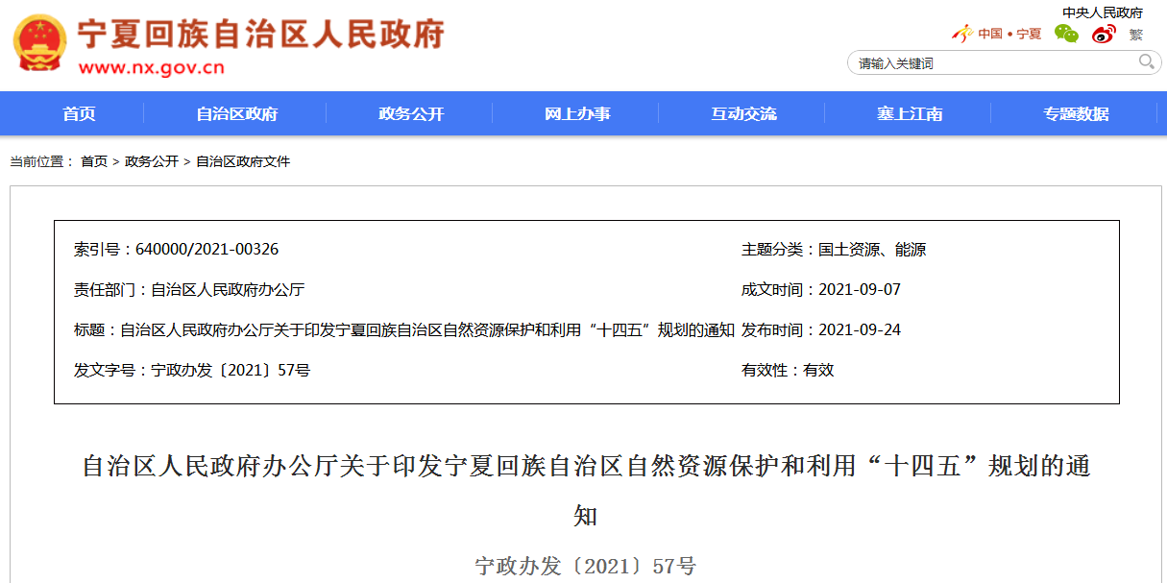This screenshot has height=583, width=1167.
Task: Click the 中国•宁夏 logo
Action: point(996,34)
